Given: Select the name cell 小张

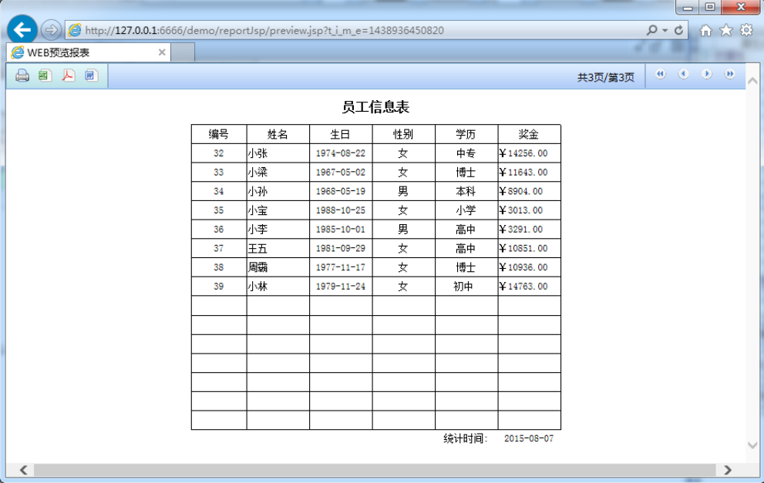Looking at the screenshot, I should (278, 153).
